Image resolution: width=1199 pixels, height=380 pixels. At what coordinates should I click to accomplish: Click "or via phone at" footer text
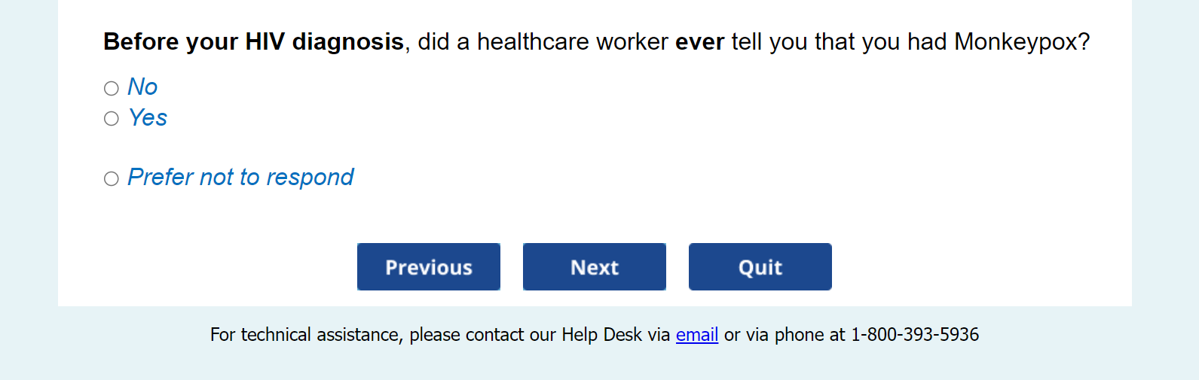pos(785,335)
